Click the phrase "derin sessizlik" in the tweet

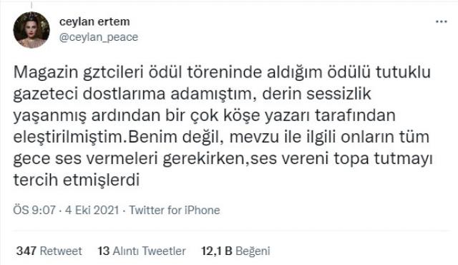tap(316, 94)
